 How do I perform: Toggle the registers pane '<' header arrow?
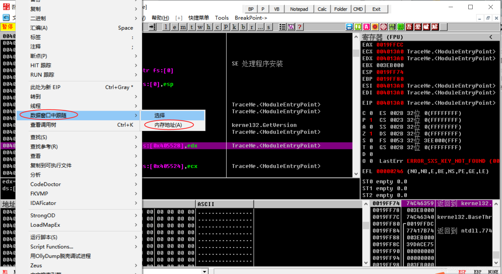tap(491, 37)
